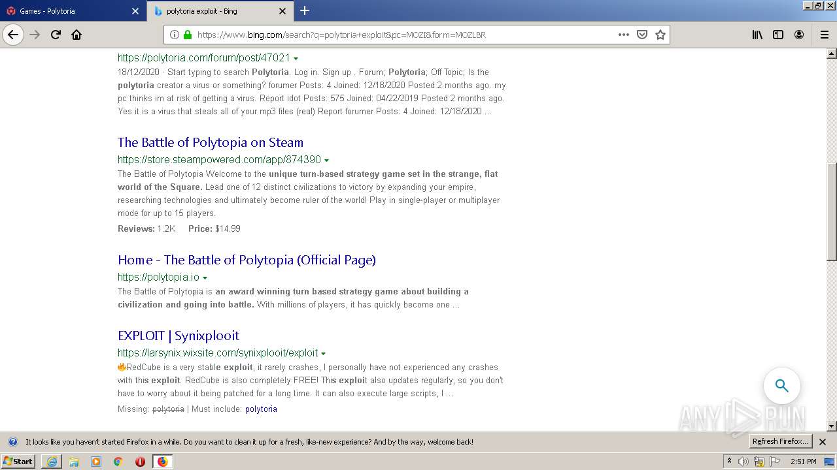Show hidden system tray icons
This screenshot has width=837, height=470.
(x=730, y=462)
